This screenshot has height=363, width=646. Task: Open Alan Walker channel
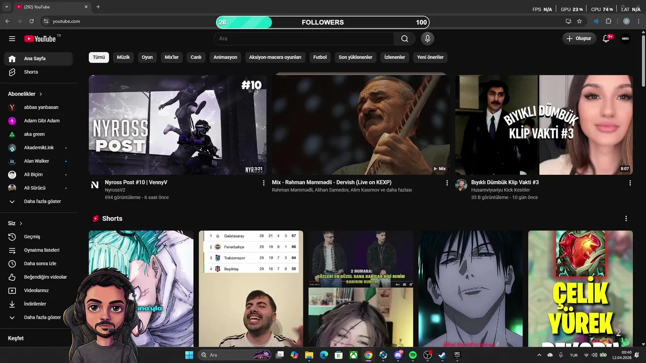click(38, 161)
